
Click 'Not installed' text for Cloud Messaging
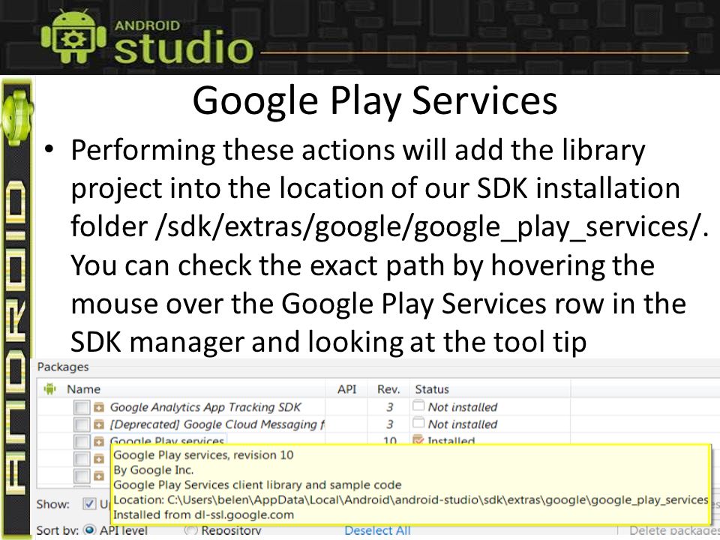click(x=463, y=424)
